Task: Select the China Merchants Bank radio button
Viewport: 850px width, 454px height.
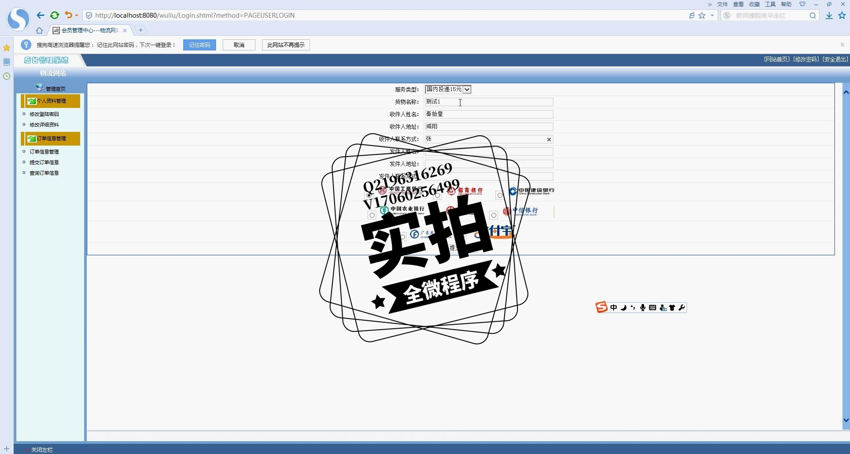Action: click(x=437, y=195)
